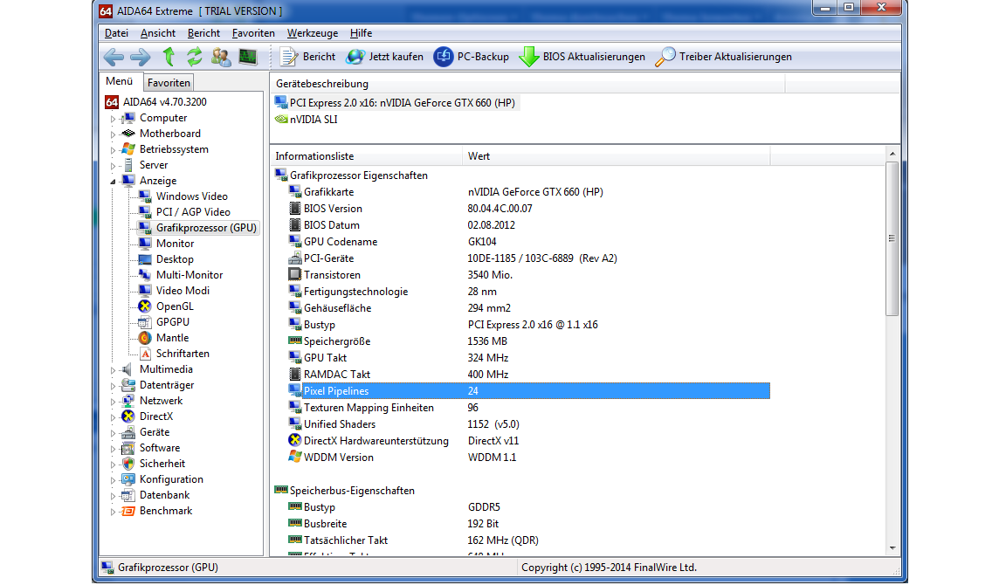Expand the Datenträger tree node
The height and width of the screenshot is (585, 1006).
point(113,386)
